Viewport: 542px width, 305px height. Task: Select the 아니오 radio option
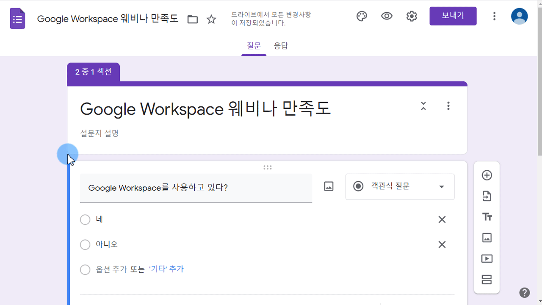(x=85, y=244)
